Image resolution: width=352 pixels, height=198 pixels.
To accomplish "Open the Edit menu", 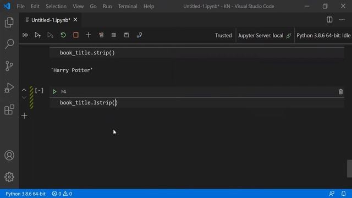I will pos(35,6).
